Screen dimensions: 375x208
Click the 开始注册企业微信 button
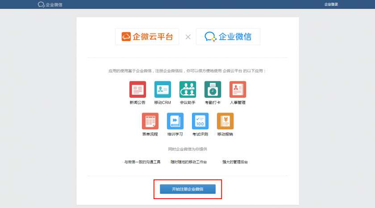(x=188, y=189)
